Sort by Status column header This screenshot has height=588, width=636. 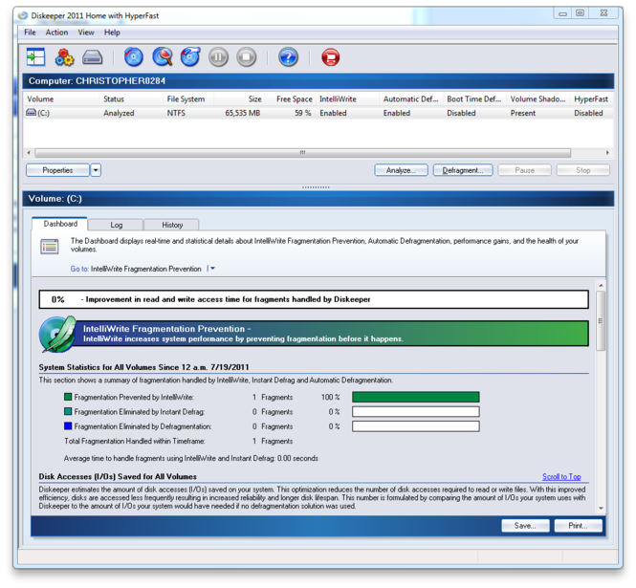[131, 98]
